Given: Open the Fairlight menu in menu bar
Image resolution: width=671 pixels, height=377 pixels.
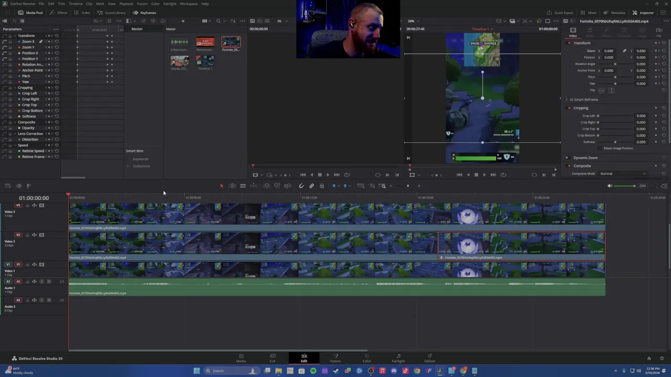Looking at the screenshot, I should 169,4.
